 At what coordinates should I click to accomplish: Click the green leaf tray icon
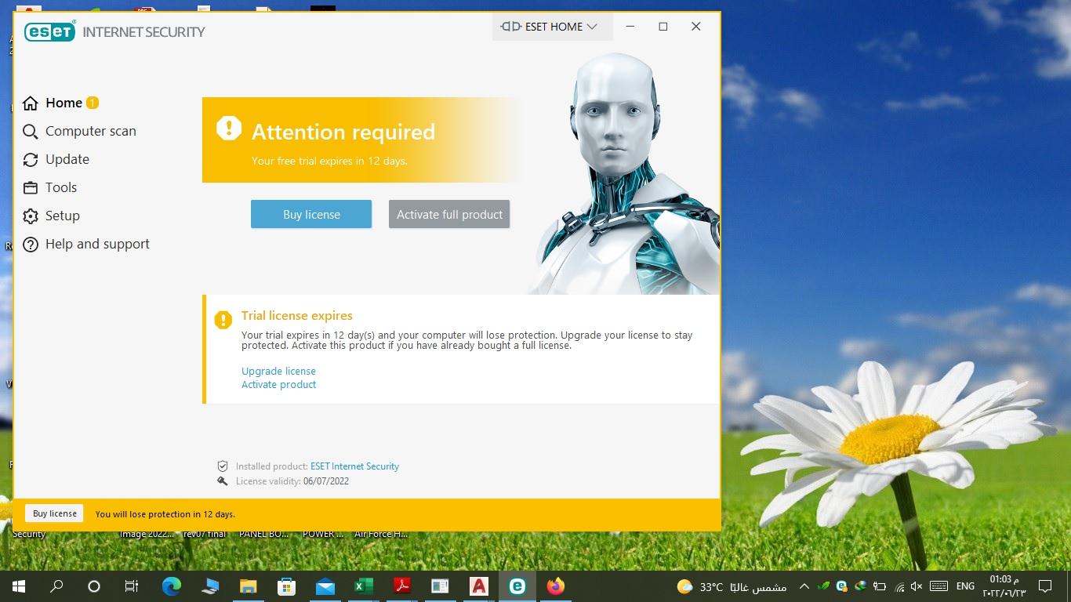coord(823,586)
